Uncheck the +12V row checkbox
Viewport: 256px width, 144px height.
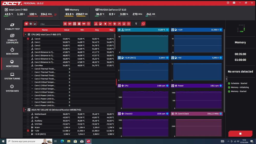tap(28, 131)
